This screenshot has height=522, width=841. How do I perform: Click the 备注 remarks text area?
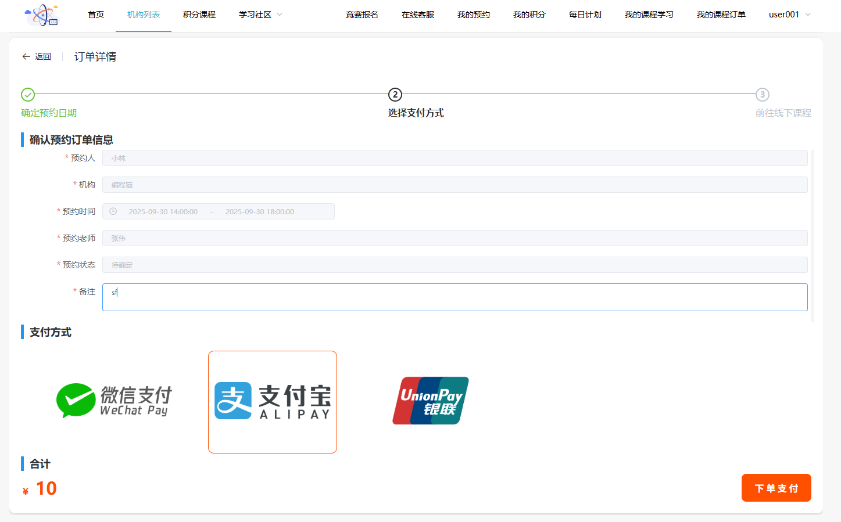click(x=455, y=297)
